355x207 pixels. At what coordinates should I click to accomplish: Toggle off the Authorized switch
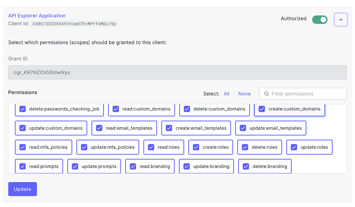(320, 20)
